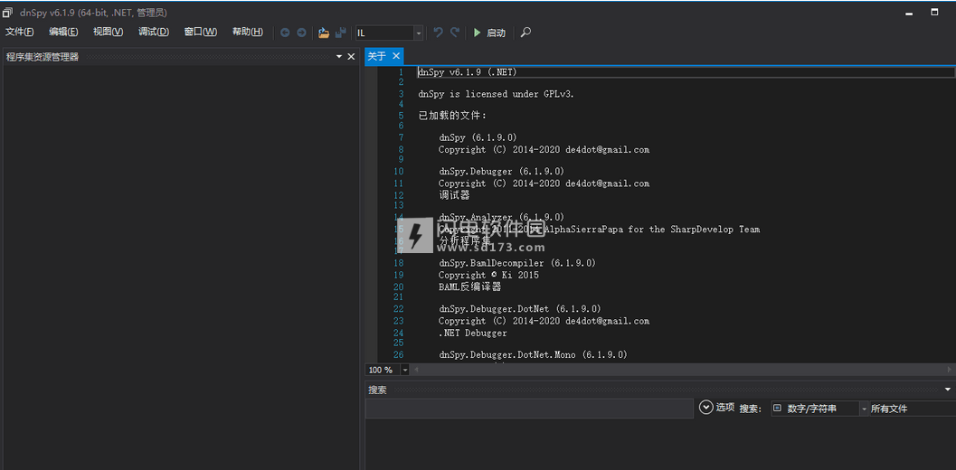Open the 帮助(H) menu
The height and width of the screenshot is (470, 956).
coord(248,33)
